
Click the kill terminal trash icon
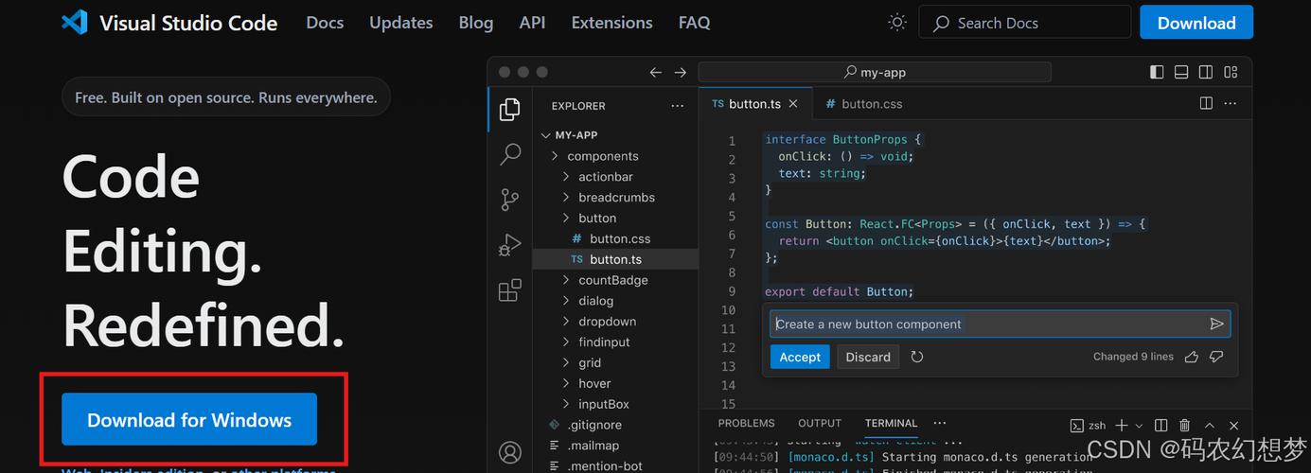point(1185,426)
